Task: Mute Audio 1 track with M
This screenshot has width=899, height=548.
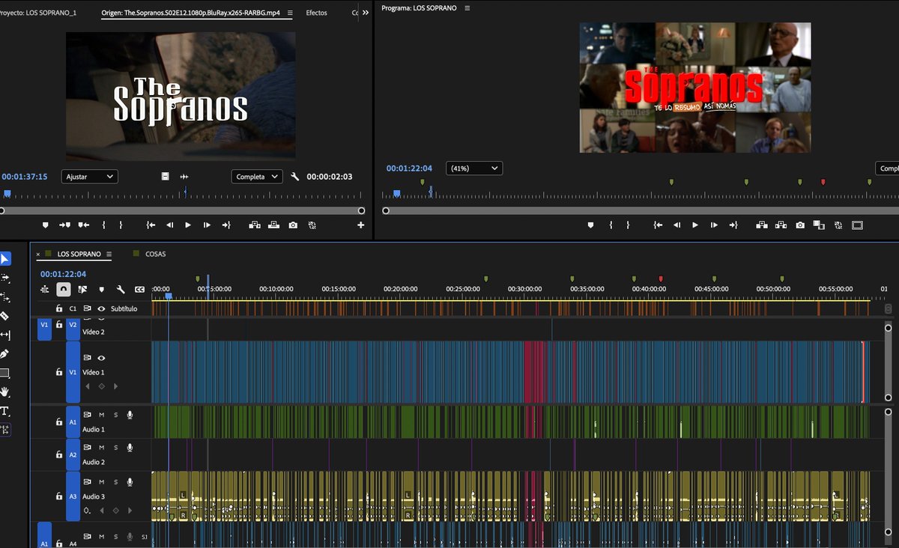Action: coord(101,415)
